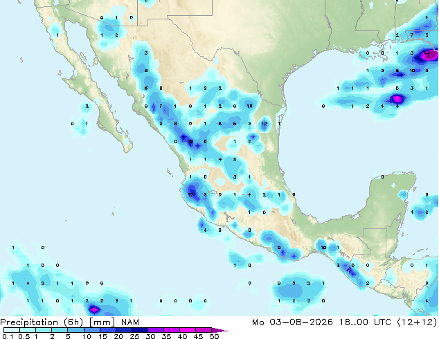Select the 20–25 mm legend color swatch
The width and height of the screenshot is (439, 339).
click(124, 330)
